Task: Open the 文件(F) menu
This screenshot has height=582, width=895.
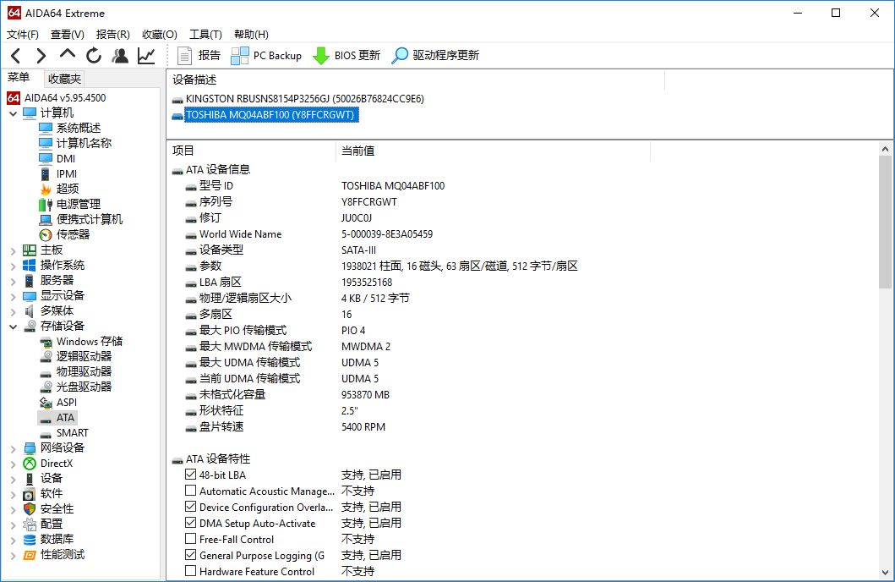Action: [x=23, y=35]
